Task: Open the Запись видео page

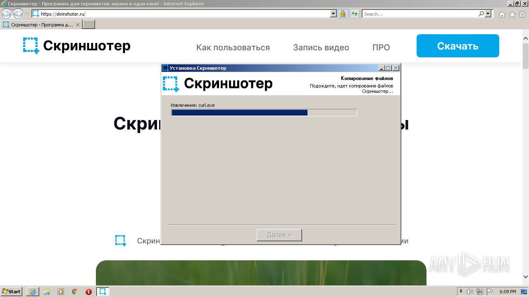Action: pos(321,47)
